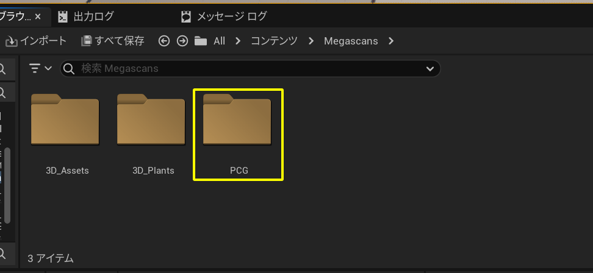593x273 pixels.
Task: Close the コンテンツブラウザ tab
Action: pos(38,16)
